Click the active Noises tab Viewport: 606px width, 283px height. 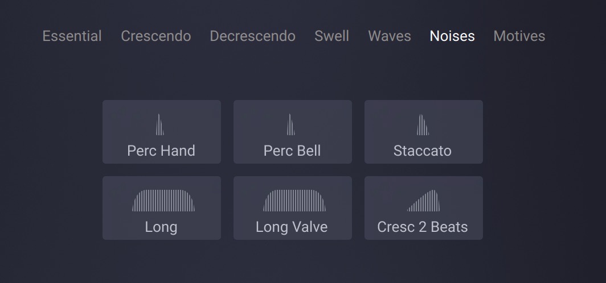[452, 36]
